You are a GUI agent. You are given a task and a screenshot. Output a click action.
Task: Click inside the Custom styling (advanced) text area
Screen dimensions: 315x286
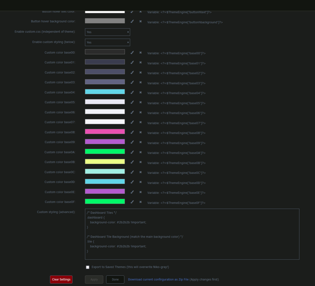click(192, 234)
